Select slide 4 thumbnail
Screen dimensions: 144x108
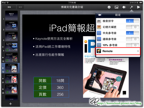11,47
